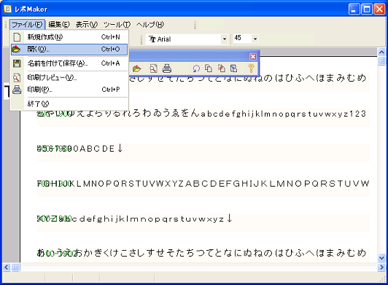Click the blank page icon beside 新規作成
Screen dimensions: 388x285
click(x=17, y=37)
